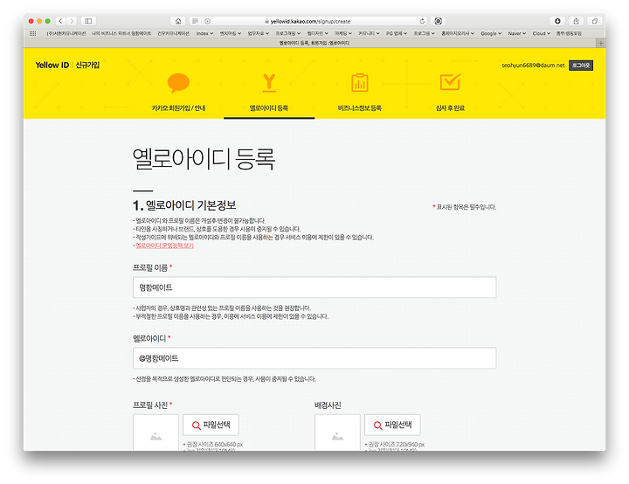
Task: Click 파일선택 for the profile photo
Action: pos(211,425)
